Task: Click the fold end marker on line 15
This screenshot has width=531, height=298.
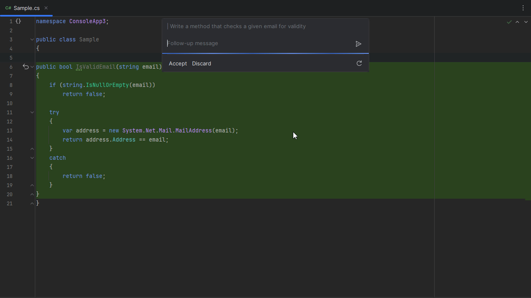Action: click(x=32, y=149)
